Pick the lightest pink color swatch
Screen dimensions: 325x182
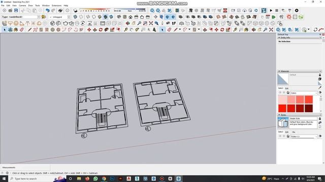click(x=282, y=100)
